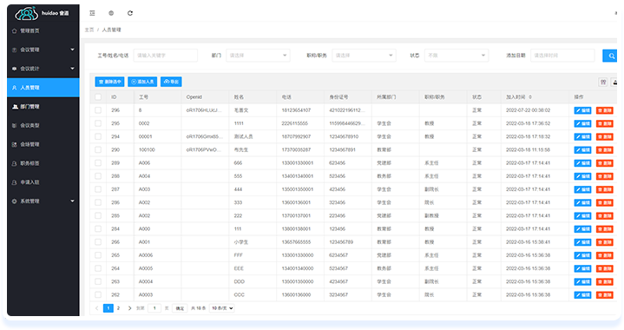The height and width of the screenshot is (330, 624).
Task: Tick the select-all checkbox in the table header
Action: click(98, 97)
